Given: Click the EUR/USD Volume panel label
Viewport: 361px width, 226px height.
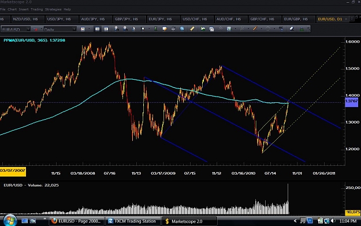Looking at the screenshot, I should [31, 185].
